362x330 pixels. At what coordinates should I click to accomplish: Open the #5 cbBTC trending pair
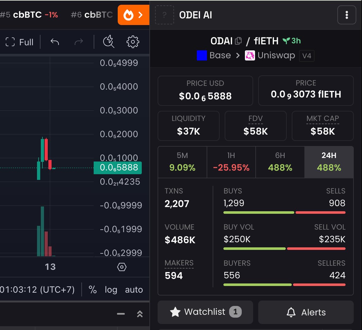coord(29,15)
